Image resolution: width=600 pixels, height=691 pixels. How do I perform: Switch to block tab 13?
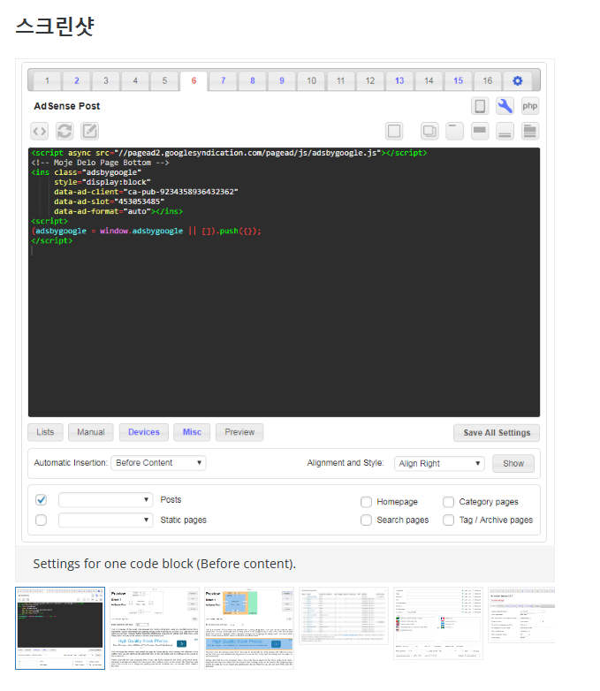399,80
